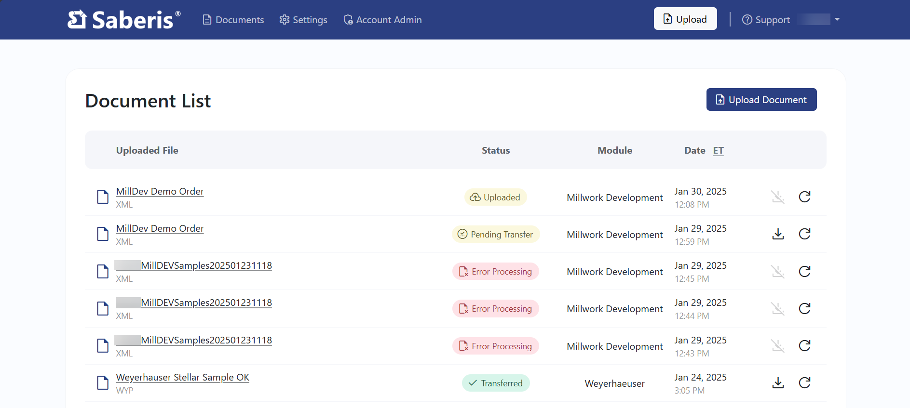Refresh the 12:44 PM Error Processing document
Screen dimensions: 910x408
coord(804,309)
